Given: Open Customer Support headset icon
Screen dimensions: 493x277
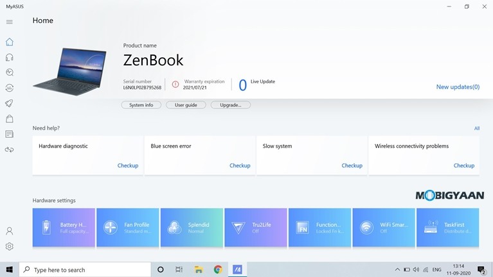Looking at the screenshot, I should [x=10, y=57].
